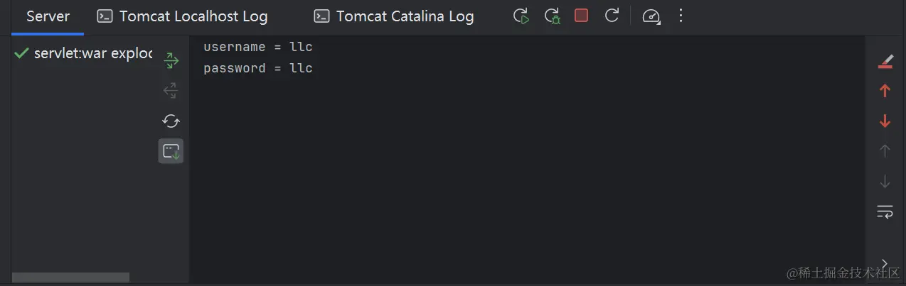Image resolution: width=906 pixels, height=286 pixels.
Task: Stop the running Tomcat server
Action: point(581,16)
